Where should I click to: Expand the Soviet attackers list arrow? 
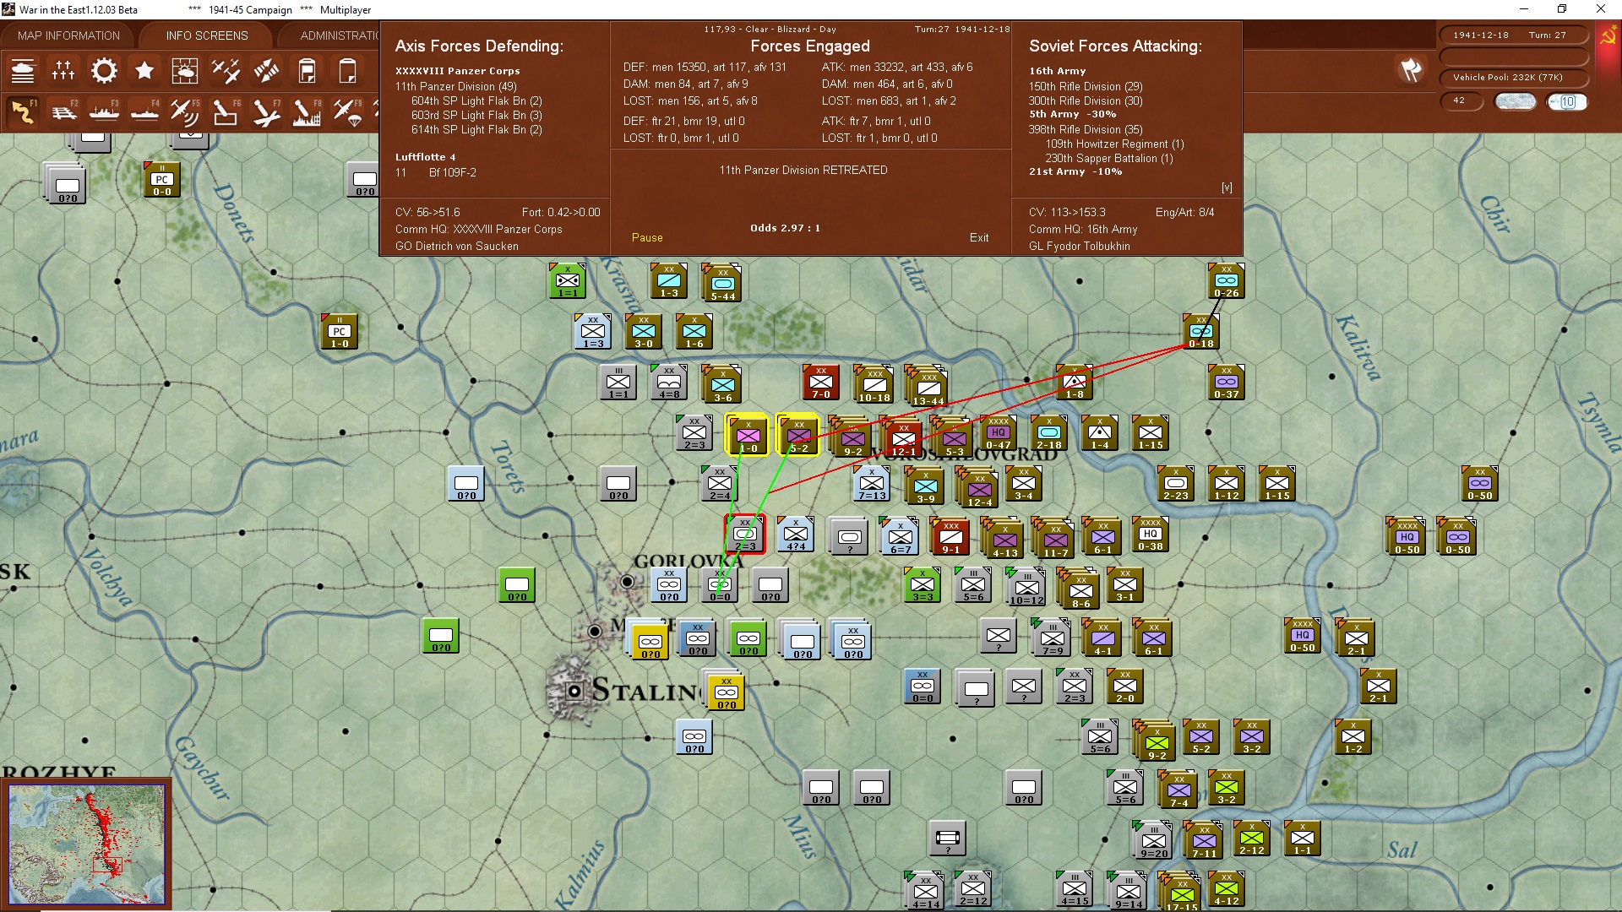1227,187
